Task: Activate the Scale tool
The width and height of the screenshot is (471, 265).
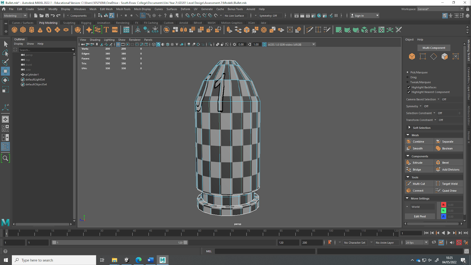Action: [x=5, y=89]
